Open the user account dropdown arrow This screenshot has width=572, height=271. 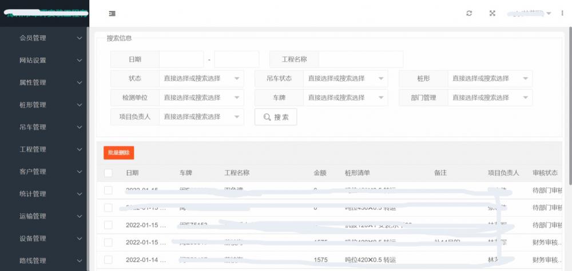point(549,14)
